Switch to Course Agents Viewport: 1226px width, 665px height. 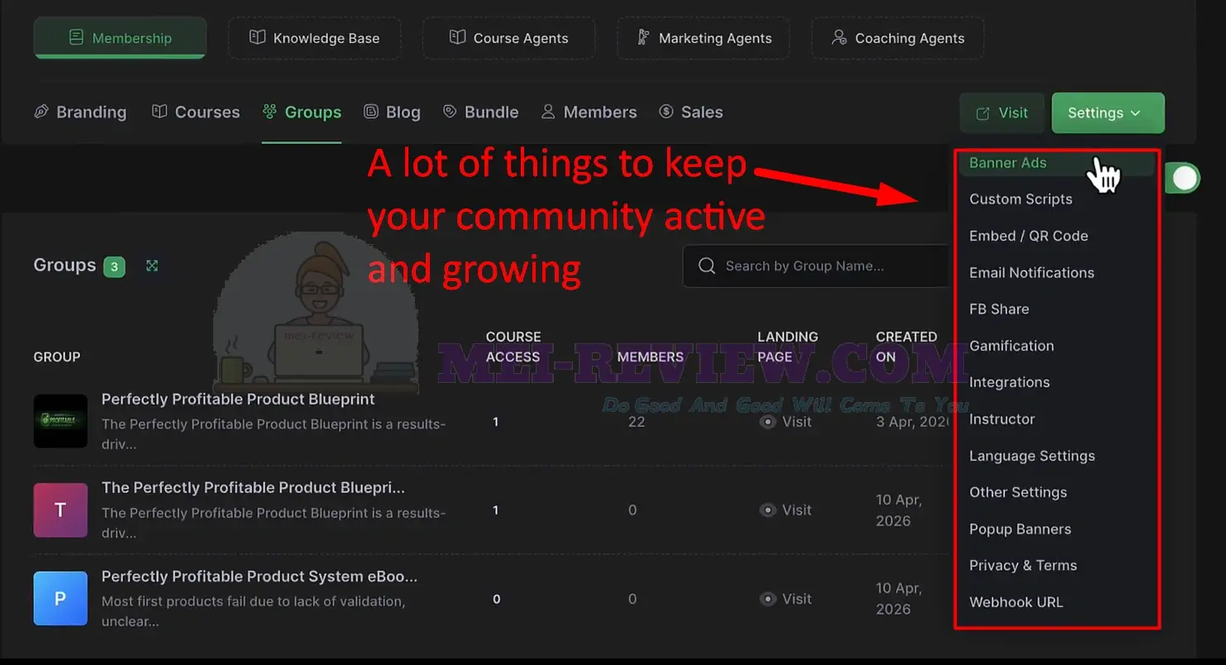(x=508, y=38)
